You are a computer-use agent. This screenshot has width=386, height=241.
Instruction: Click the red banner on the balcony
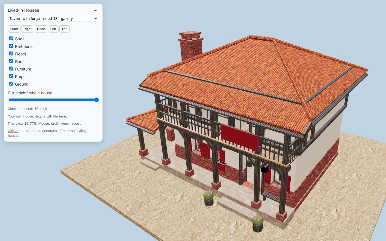pyautogui.click(x=240, y=137)
